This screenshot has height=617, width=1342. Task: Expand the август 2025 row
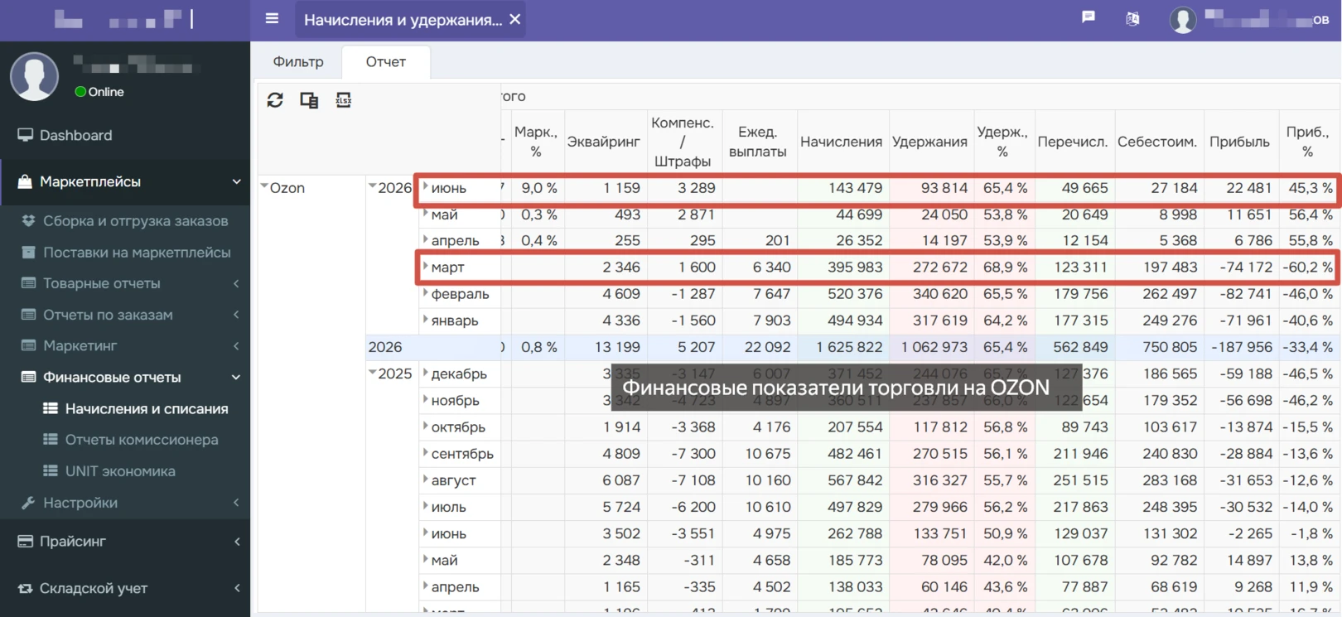(426, 480)
